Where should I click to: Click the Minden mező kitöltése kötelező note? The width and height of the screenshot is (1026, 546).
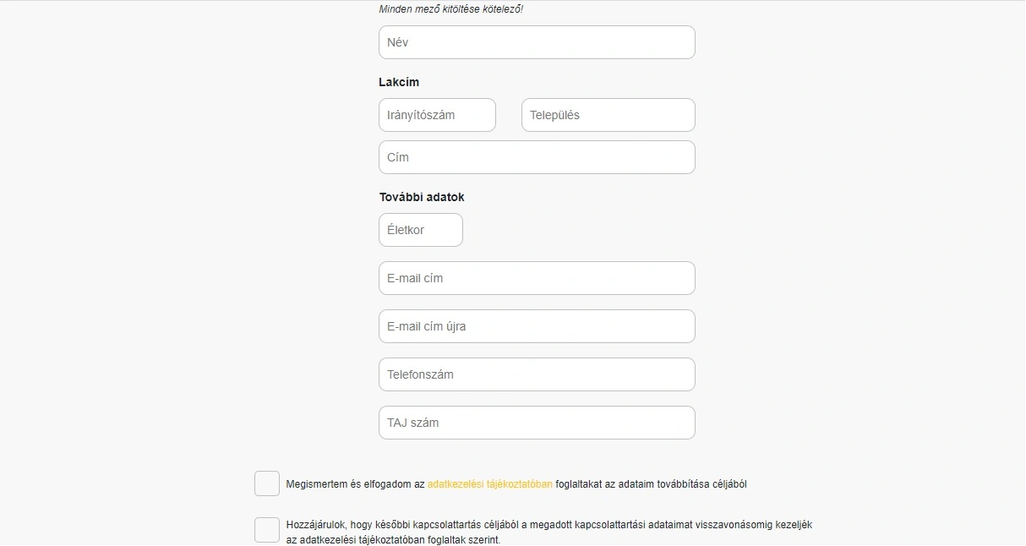[x=450, y=9]
